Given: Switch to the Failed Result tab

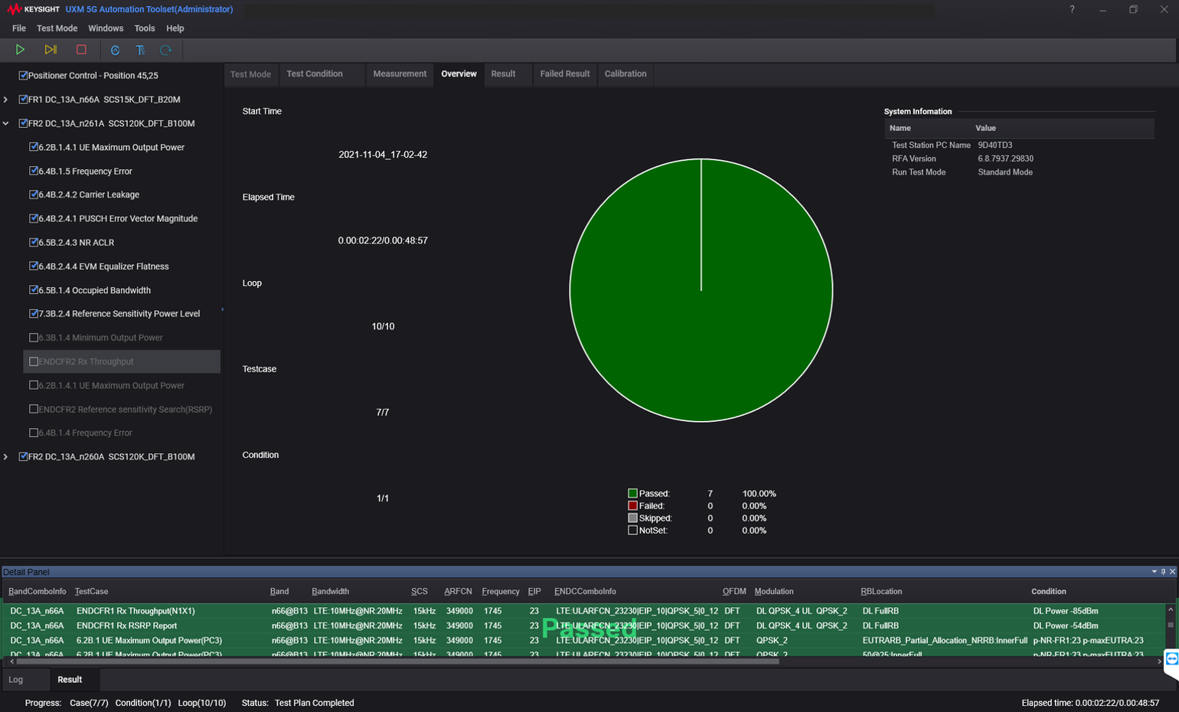Looking at the screenshot, I should [564, 74].
